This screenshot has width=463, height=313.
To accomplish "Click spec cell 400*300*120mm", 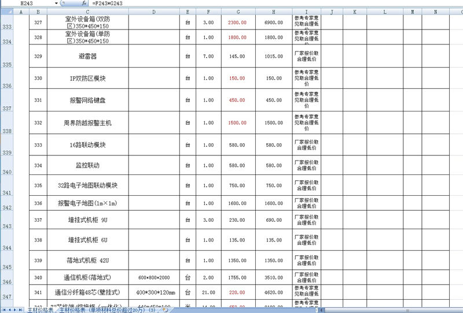I will click(154, 292).
